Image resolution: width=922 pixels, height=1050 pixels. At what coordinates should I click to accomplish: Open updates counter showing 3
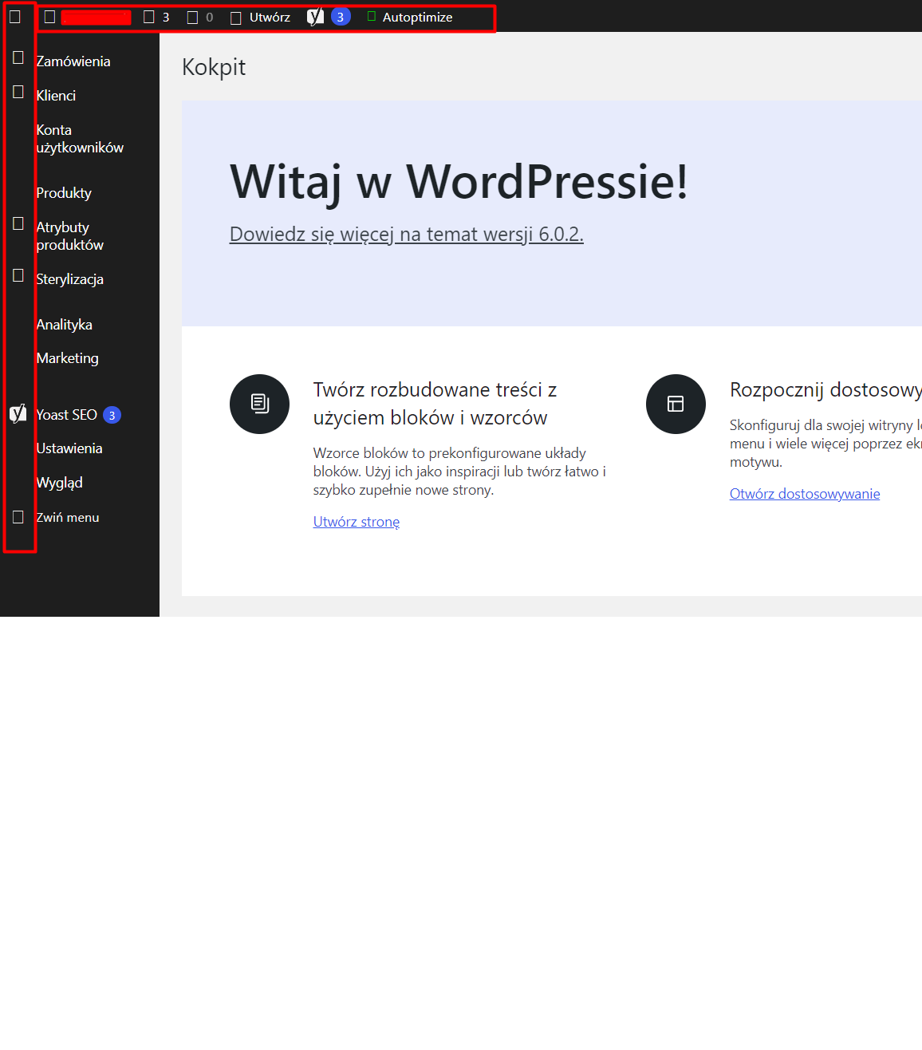pyautogui.click(x=156, y=17)
